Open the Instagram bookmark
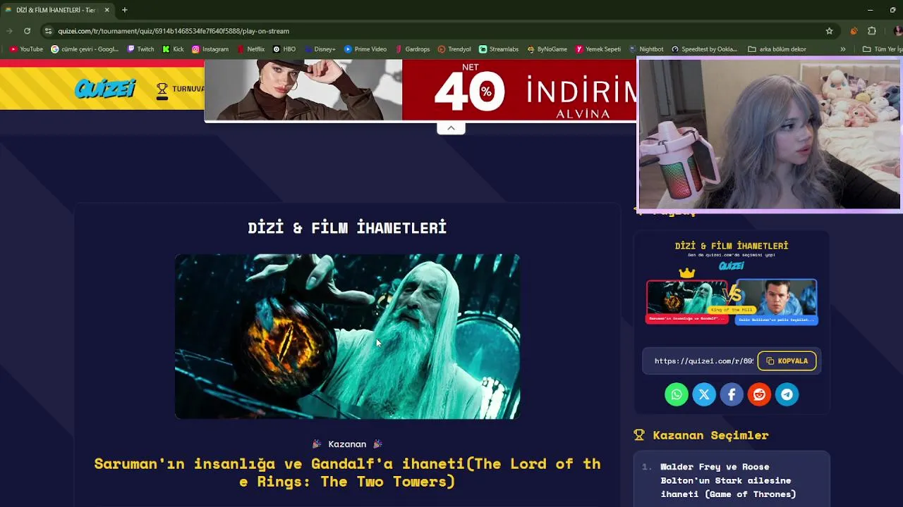The image size is (903, 507). point(210,49)
